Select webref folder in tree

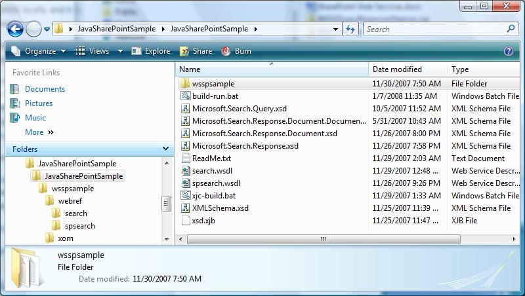[x=70, y=201]
